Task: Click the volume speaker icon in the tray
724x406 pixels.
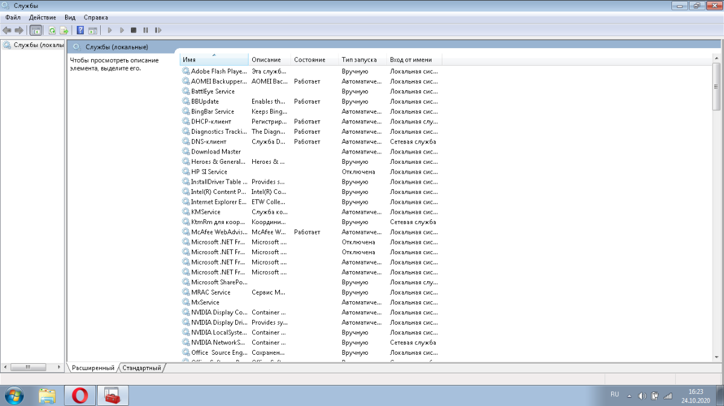Action: [642, 396]
